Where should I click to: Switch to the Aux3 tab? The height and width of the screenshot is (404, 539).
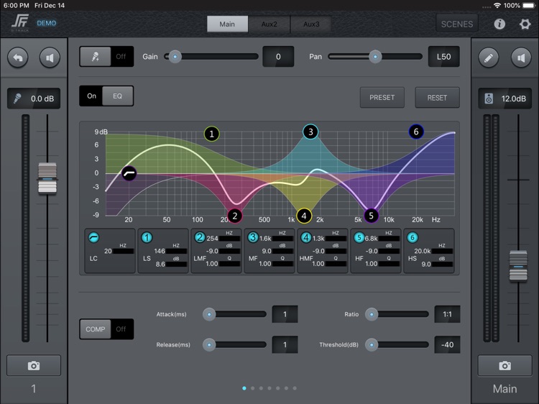311,24
